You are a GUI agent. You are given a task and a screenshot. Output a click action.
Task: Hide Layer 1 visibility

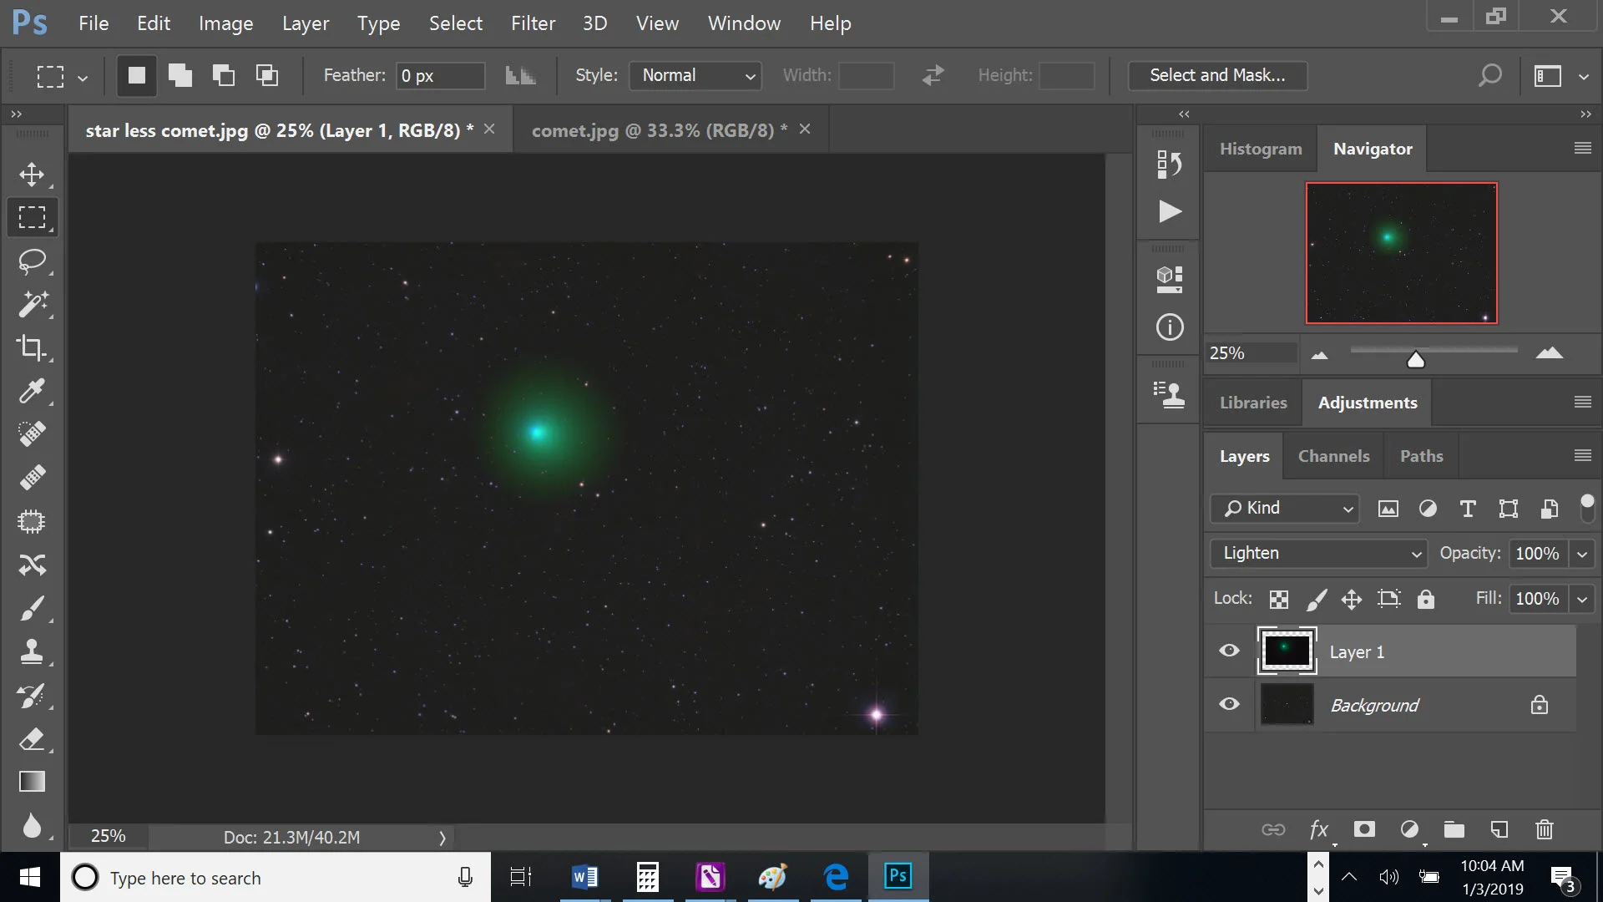1228,651
